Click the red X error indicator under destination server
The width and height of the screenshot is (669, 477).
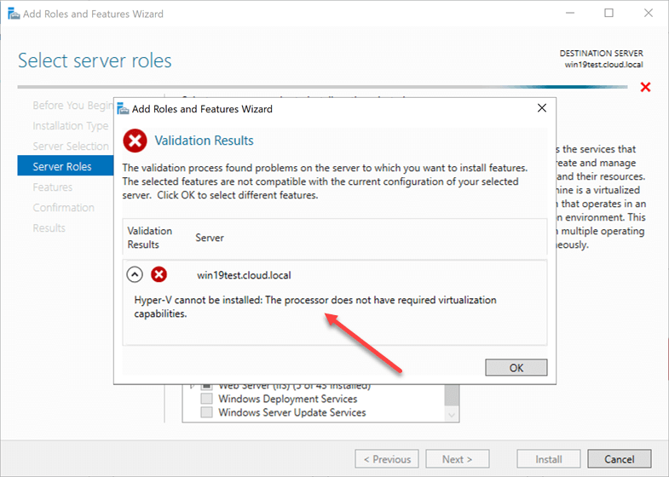645,87
